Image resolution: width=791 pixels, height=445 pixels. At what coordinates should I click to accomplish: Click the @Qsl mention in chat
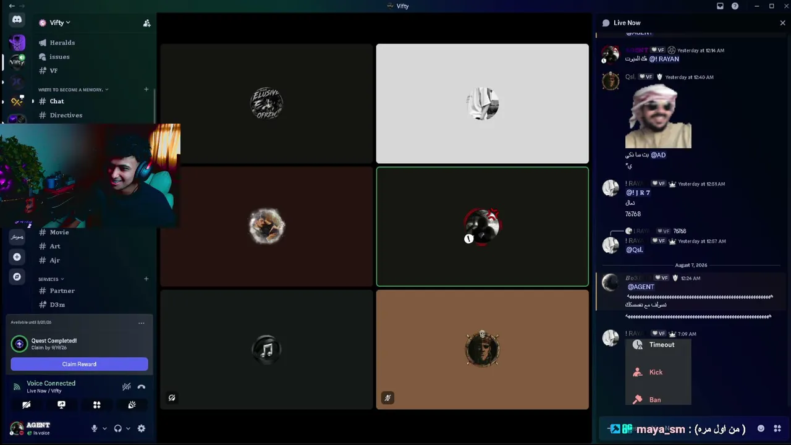[635, 250]
